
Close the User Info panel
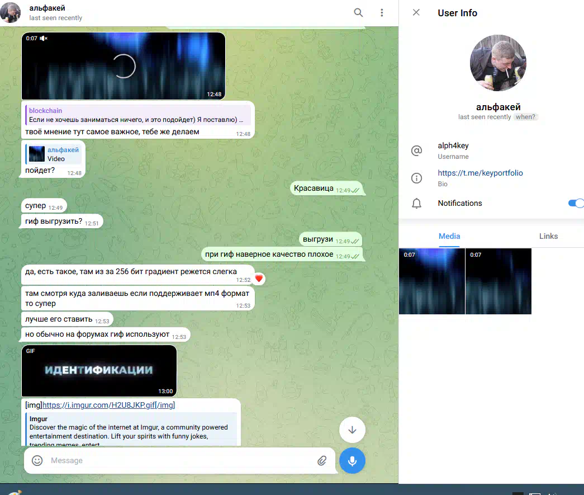416,13
